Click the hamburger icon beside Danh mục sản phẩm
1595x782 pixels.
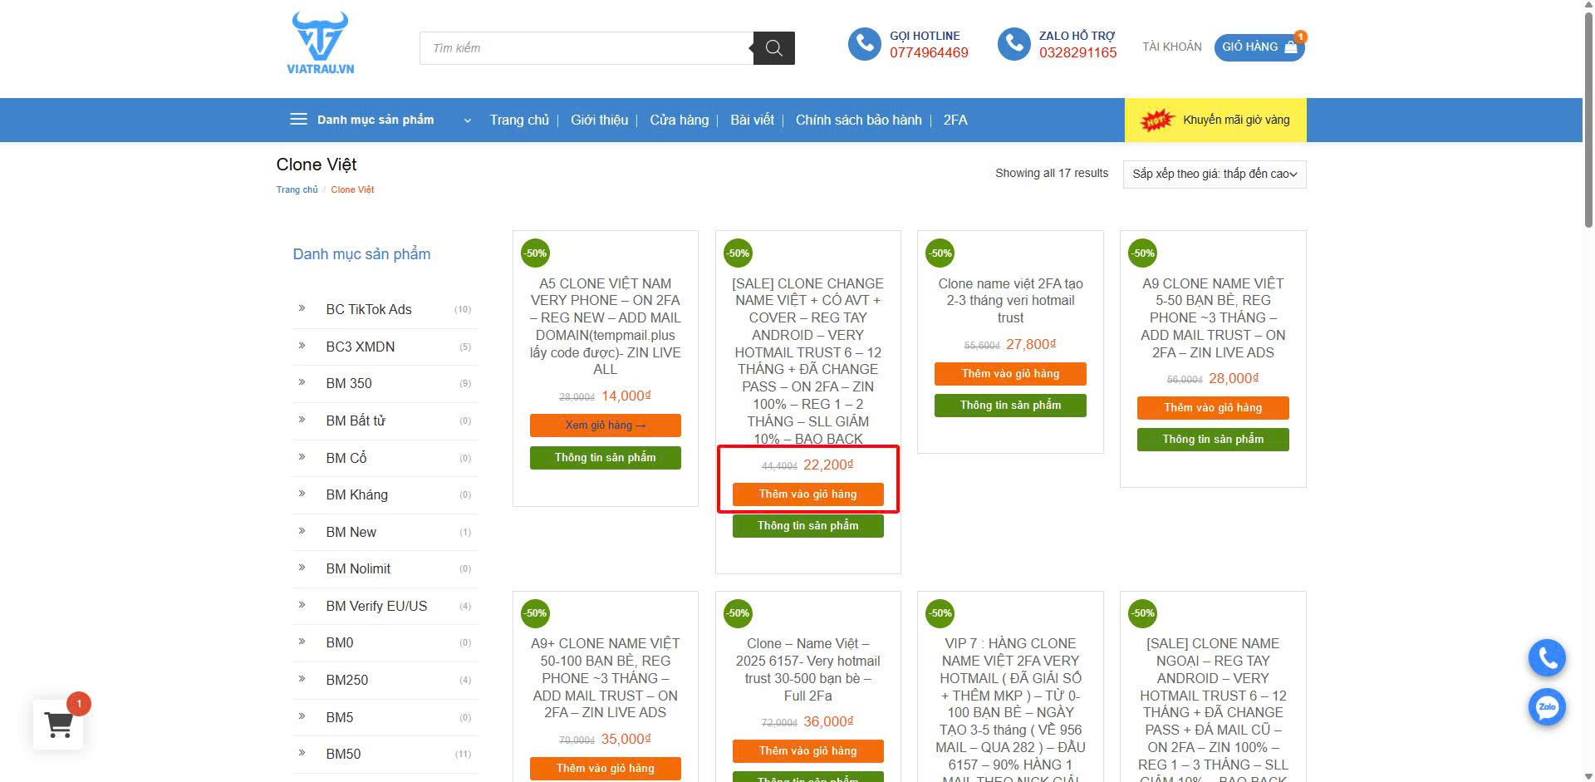click(x=298, y=120)
